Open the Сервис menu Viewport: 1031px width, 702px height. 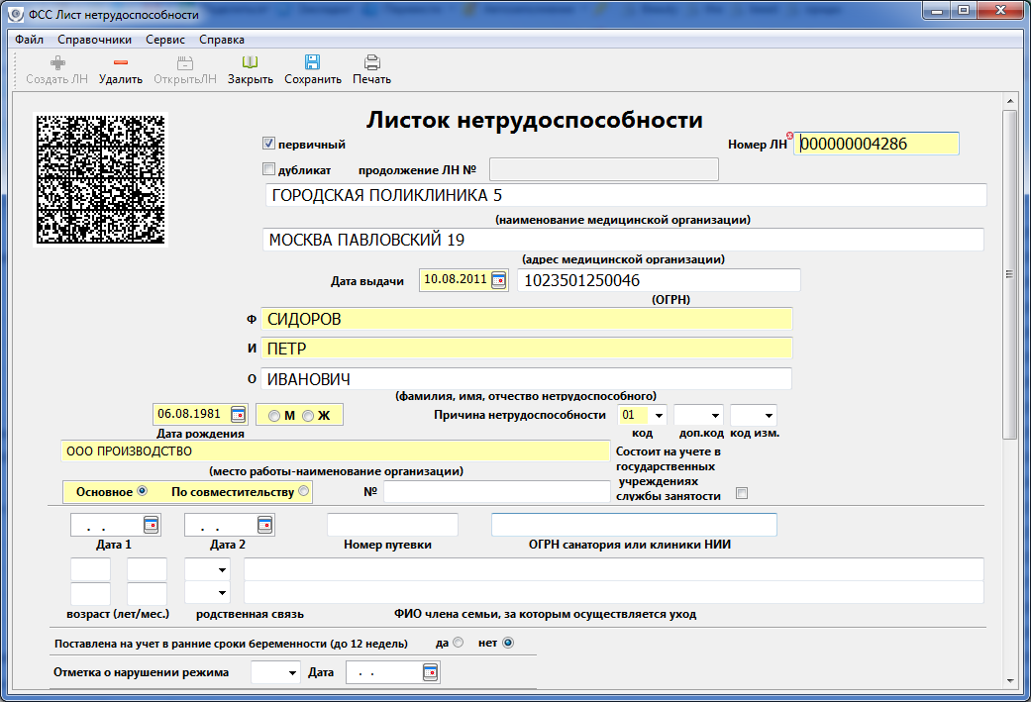pos(165,40)
